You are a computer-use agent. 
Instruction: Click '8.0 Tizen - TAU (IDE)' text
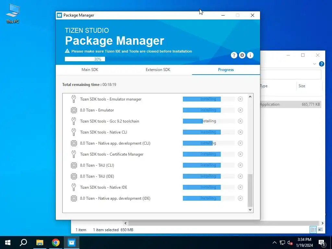point(97,176)
